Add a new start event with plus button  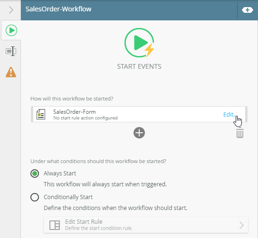coord(139,133)
